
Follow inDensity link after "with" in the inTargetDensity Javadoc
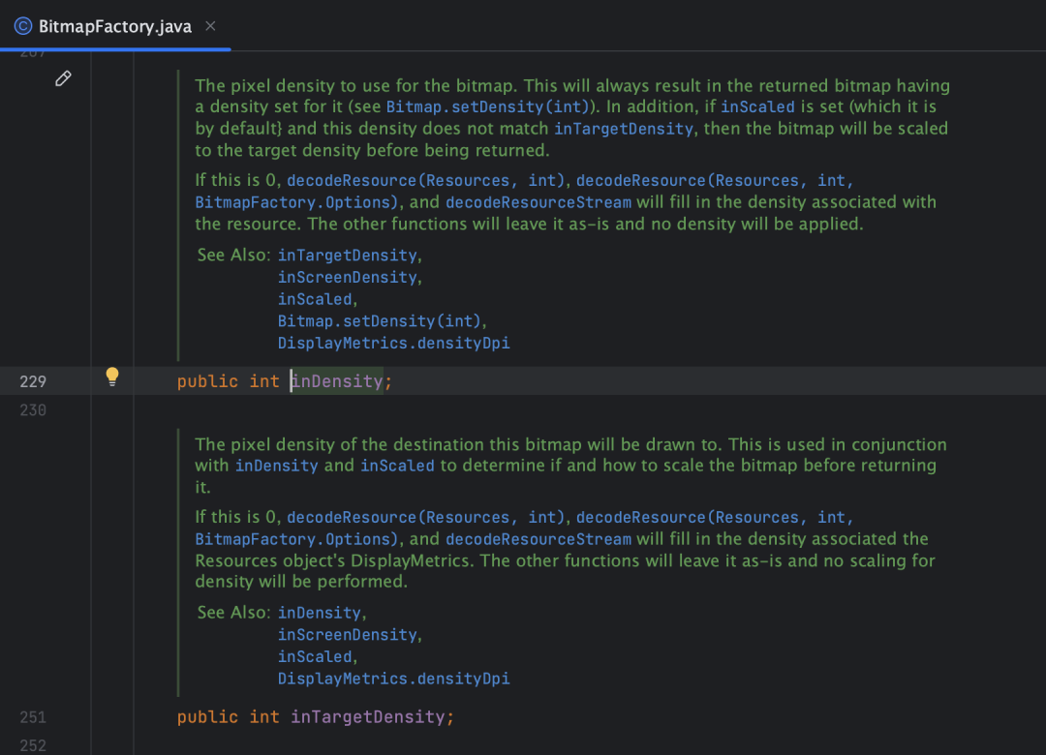click(277, 466)
